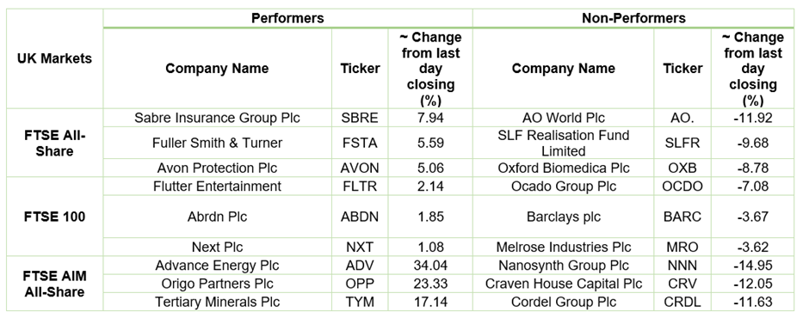Screen dimensions: 809x318
Task: Click the 34.04 change value
Action: tap(430, 266)
